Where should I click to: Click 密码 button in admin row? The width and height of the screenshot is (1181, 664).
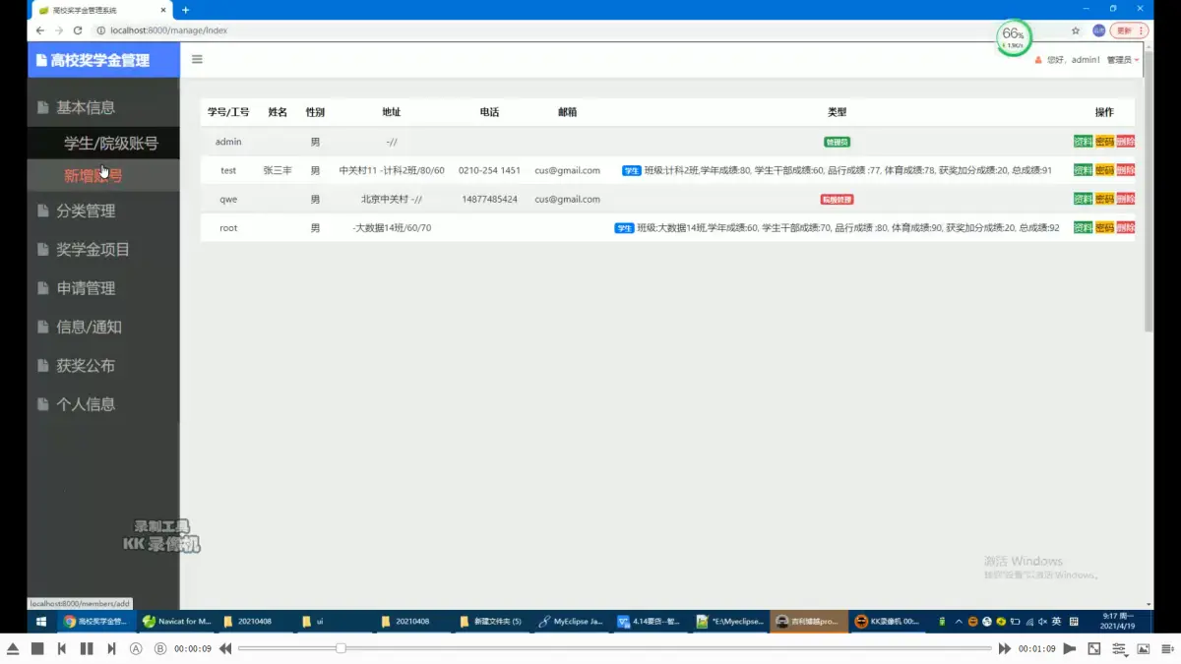1104,142
